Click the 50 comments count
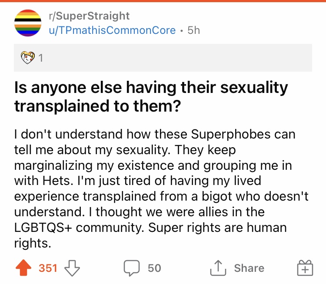This screenshot has width=326, height=284. (154, 268)
